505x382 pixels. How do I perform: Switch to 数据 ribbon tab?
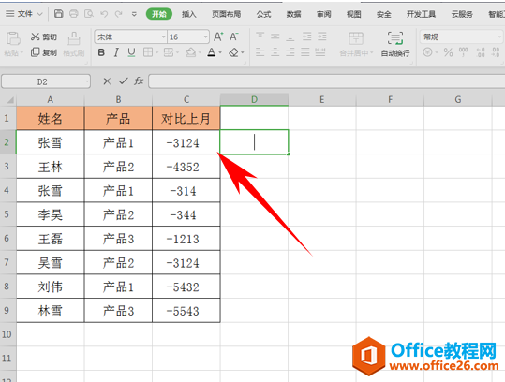point(294,14)
